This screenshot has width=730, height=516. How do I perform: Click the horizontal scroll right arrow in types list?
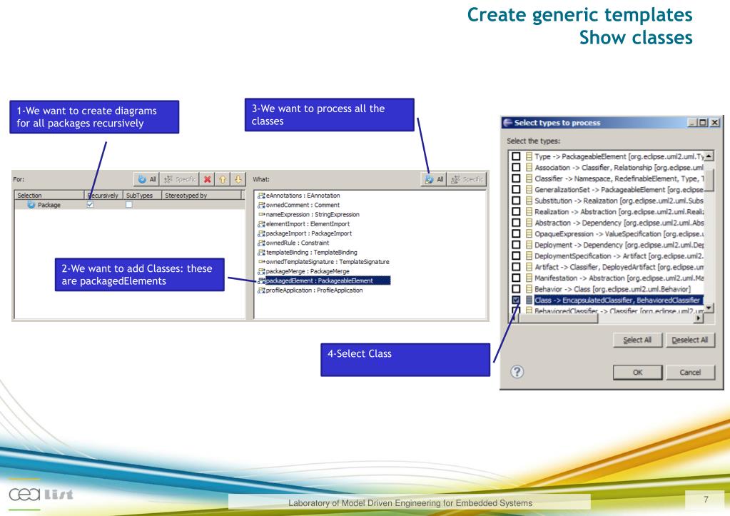pos(699,318)
